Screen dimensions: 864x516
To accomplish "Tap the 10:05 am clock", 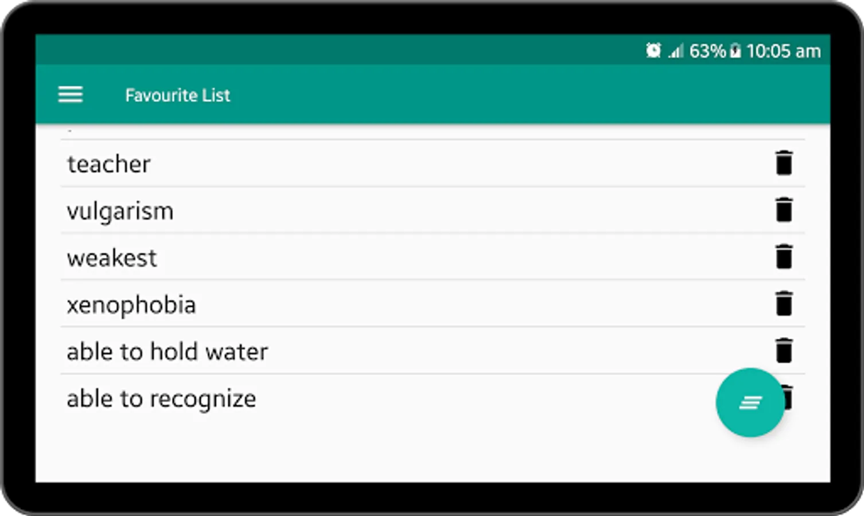I will click(783, 52).
